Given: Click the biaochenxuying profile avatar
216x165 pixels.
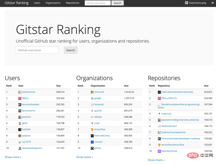Looking at the screenshot, I should (186, 3).
